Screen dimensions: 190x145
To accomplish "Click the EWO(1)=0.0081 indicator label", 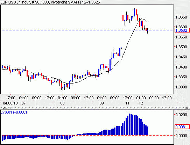I will pos(14,112).
